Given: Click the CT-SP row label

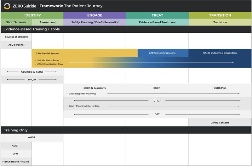Looking at the screenshot, I should point(157,101).
